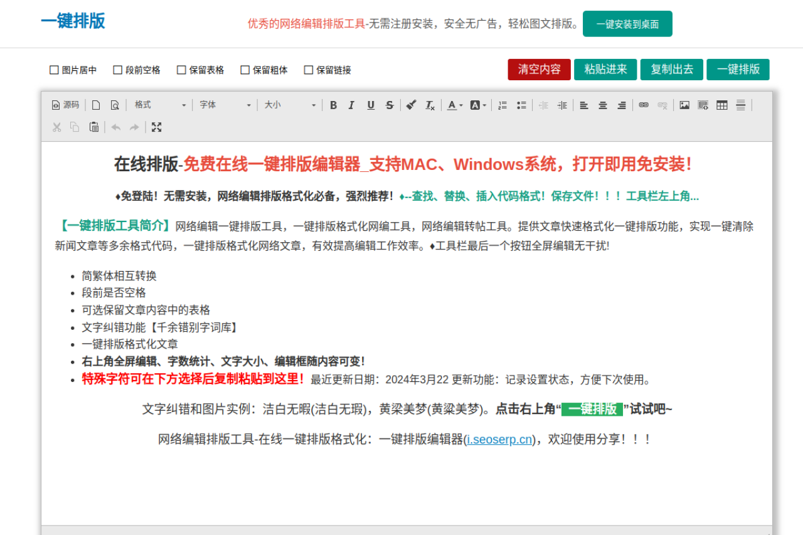This screenshot has height=535, width=803.
Task: Remove formatting with the Tx icon
Action: (430, 105)
